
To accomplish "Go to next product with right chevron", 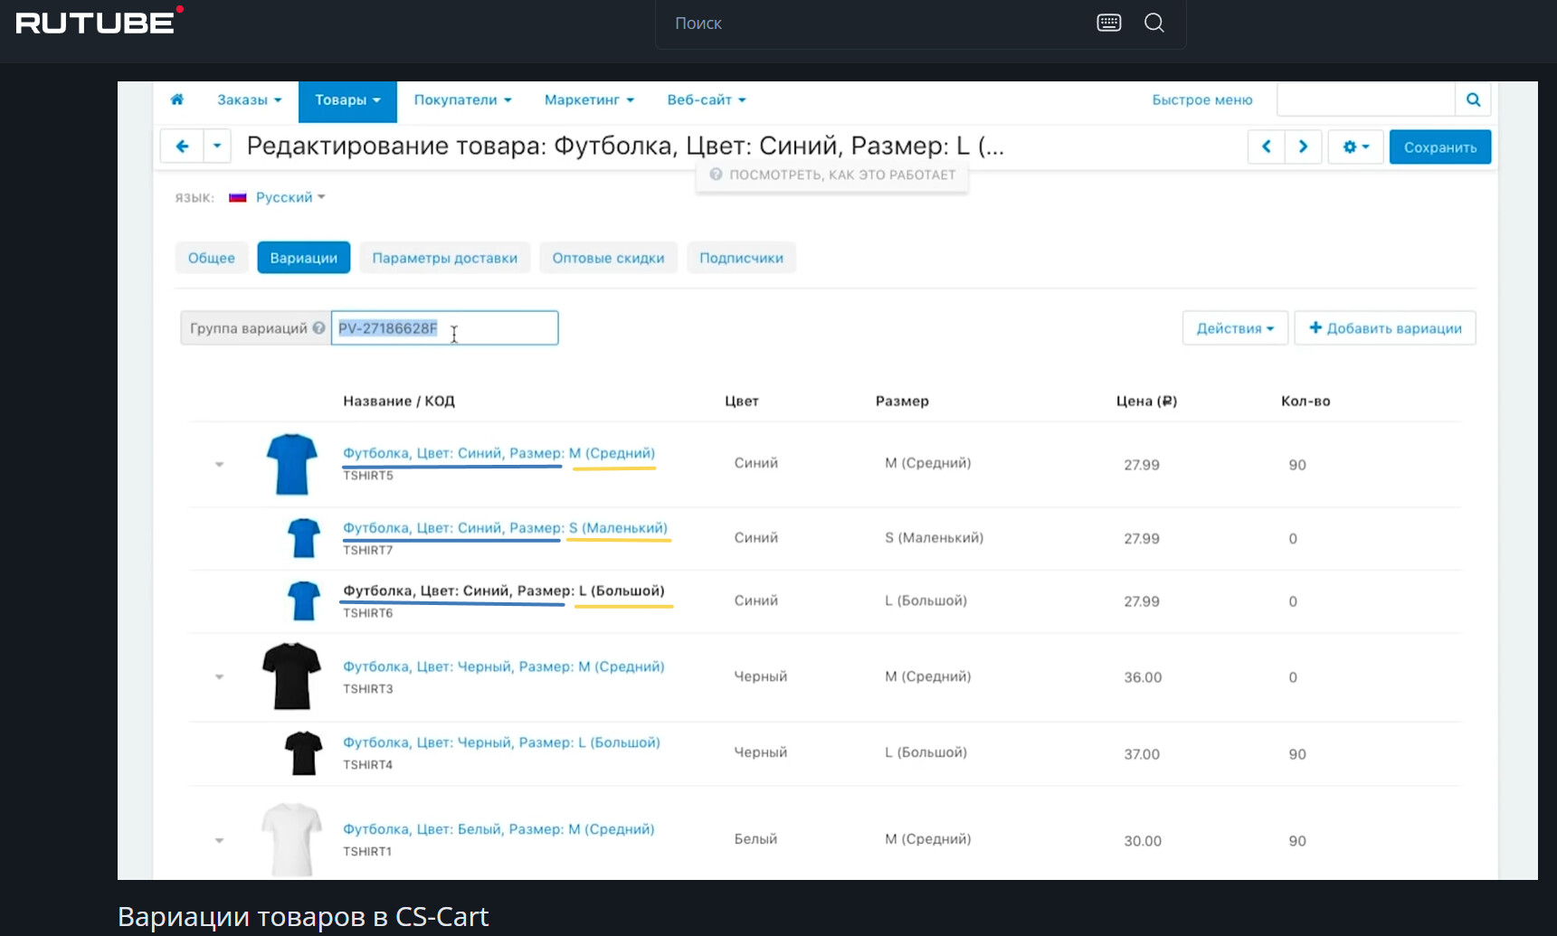I will [x=1303, y=147].
